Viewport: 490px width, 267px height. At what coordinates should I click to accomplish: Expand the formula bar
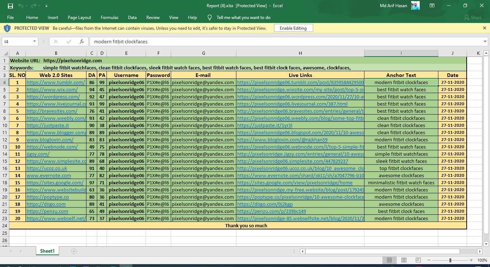tap(485, 42)
